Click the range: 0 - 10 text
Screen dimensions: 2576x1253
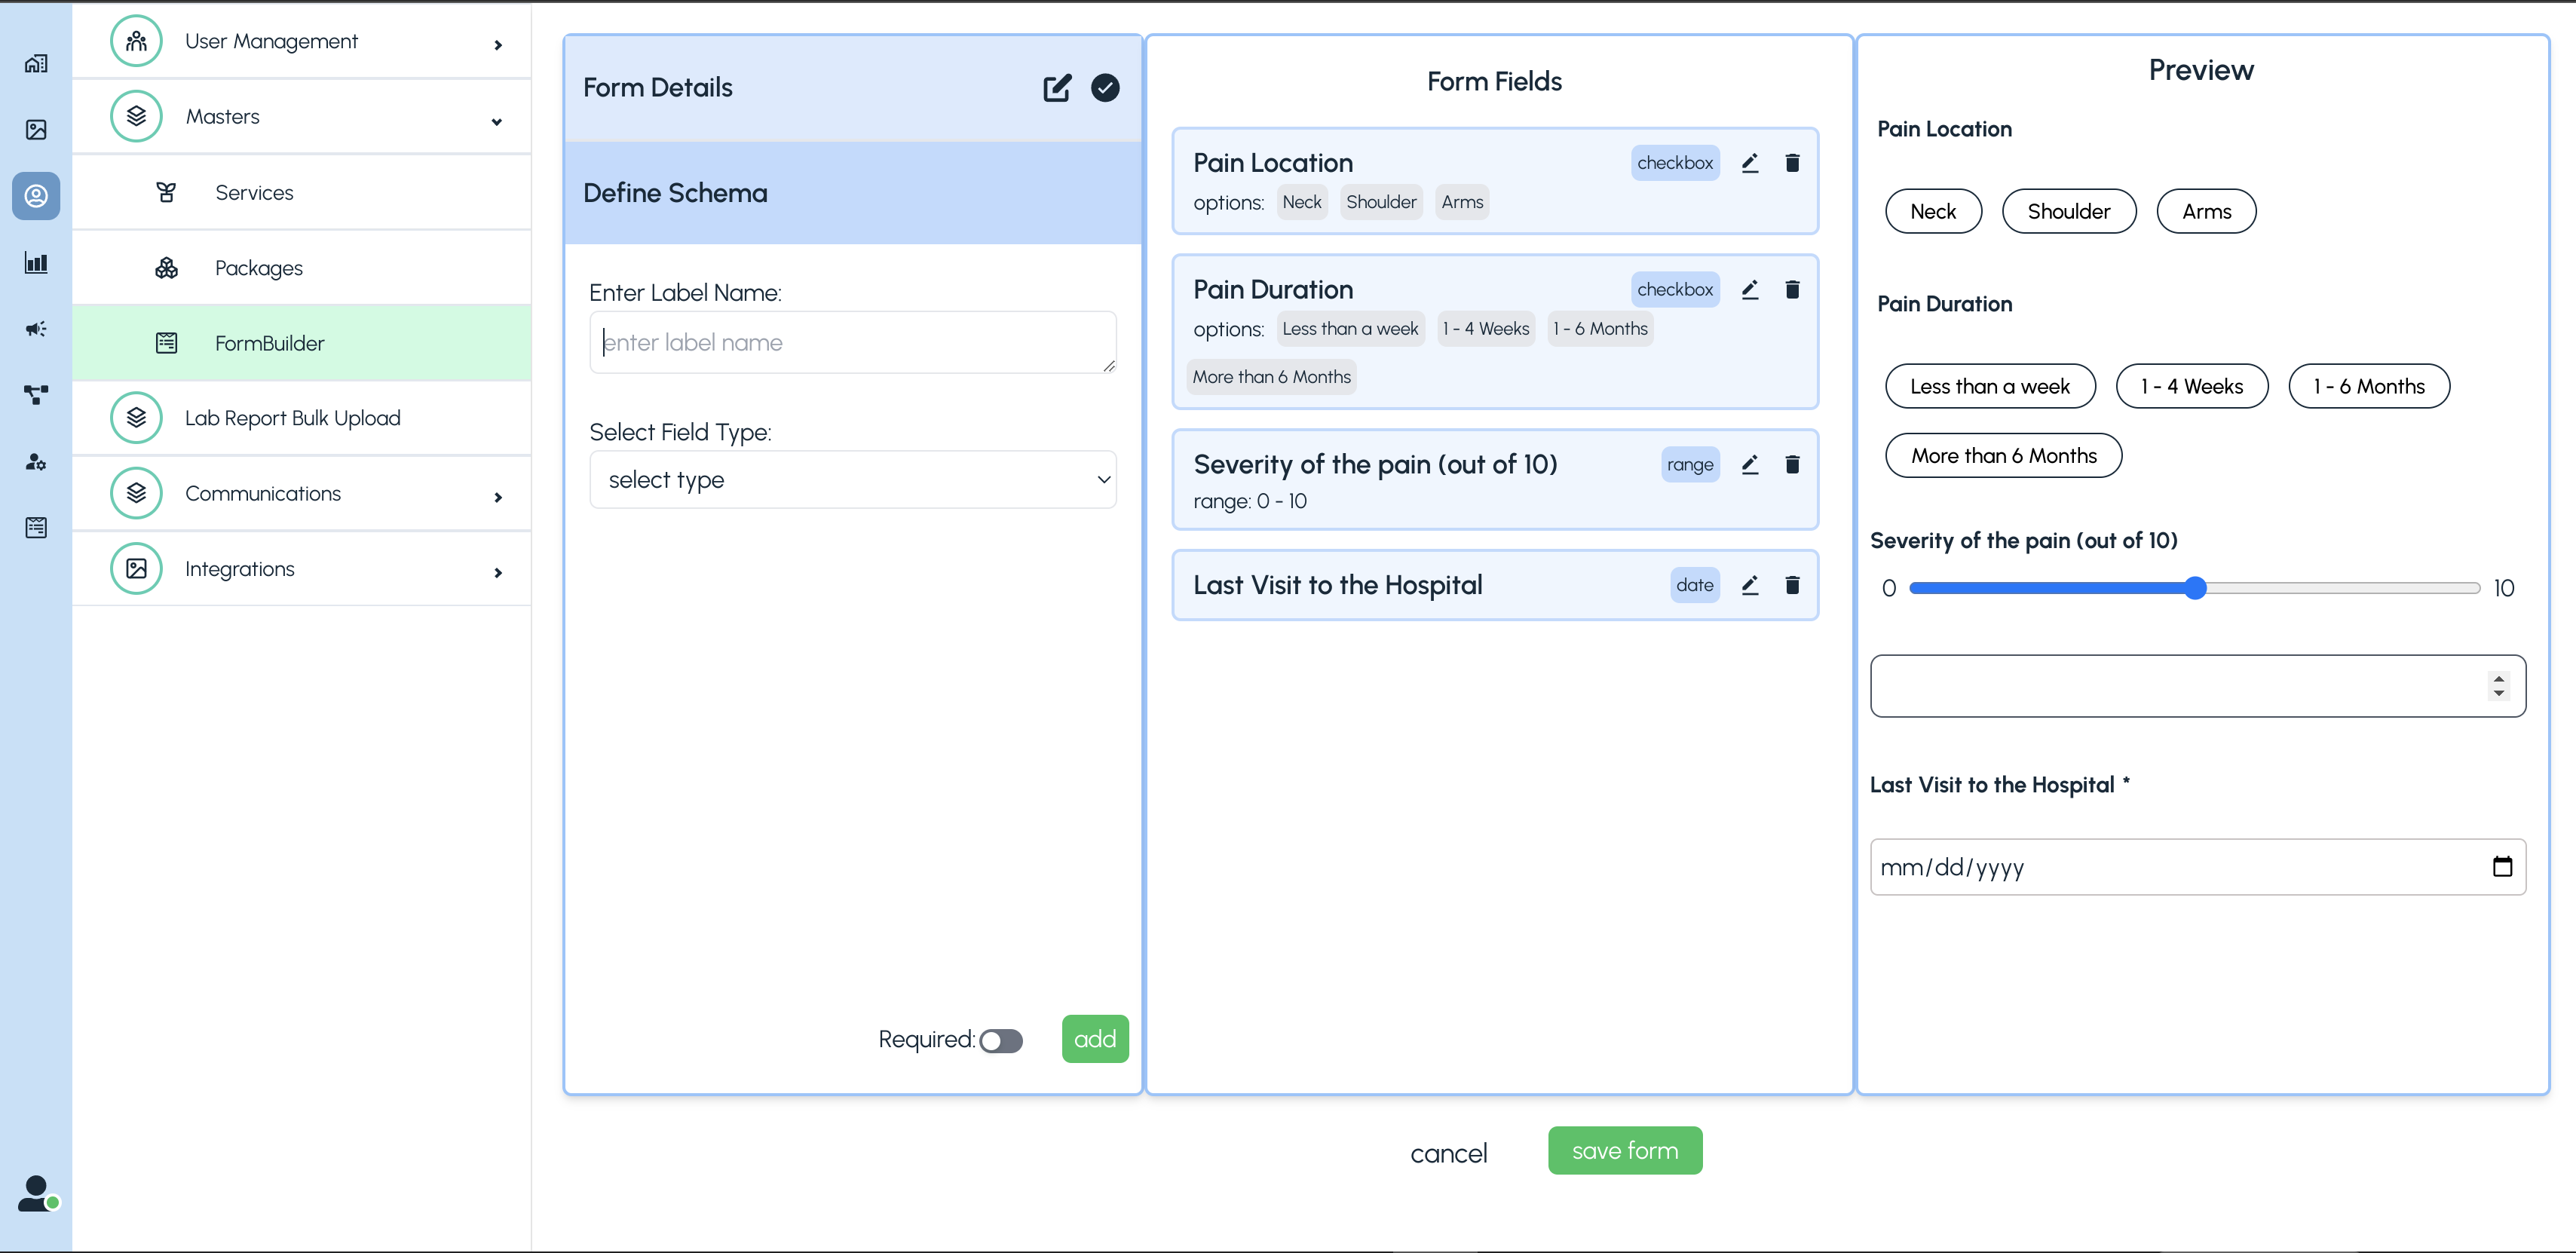1250,502
